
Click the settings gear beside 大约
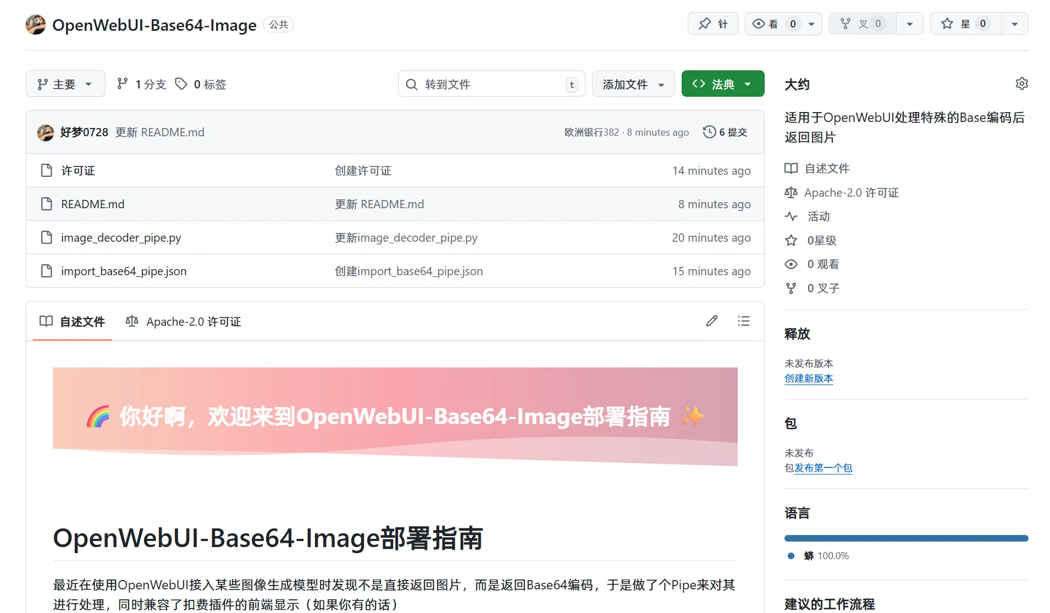pyautogui.click(x=1021, y=83)
